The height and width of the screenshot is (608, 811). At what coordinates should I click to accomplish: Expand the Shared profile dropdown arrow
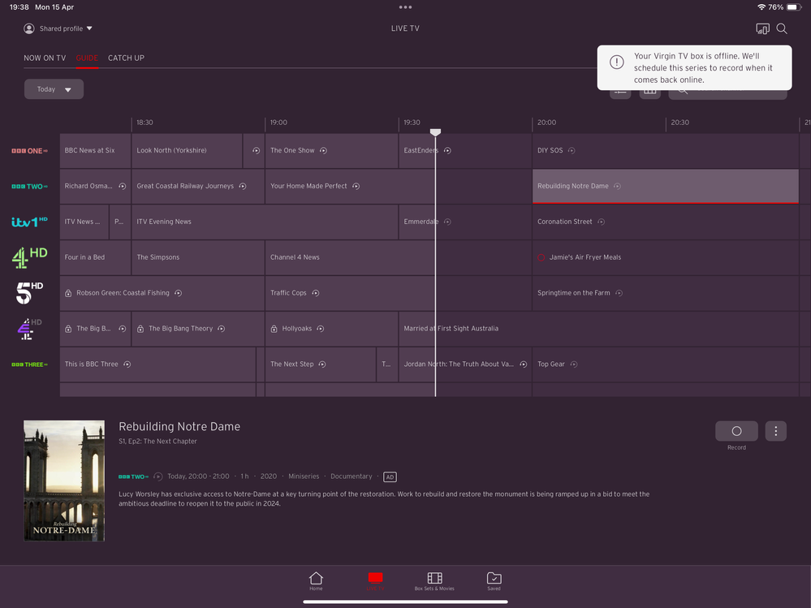(89, 28)
